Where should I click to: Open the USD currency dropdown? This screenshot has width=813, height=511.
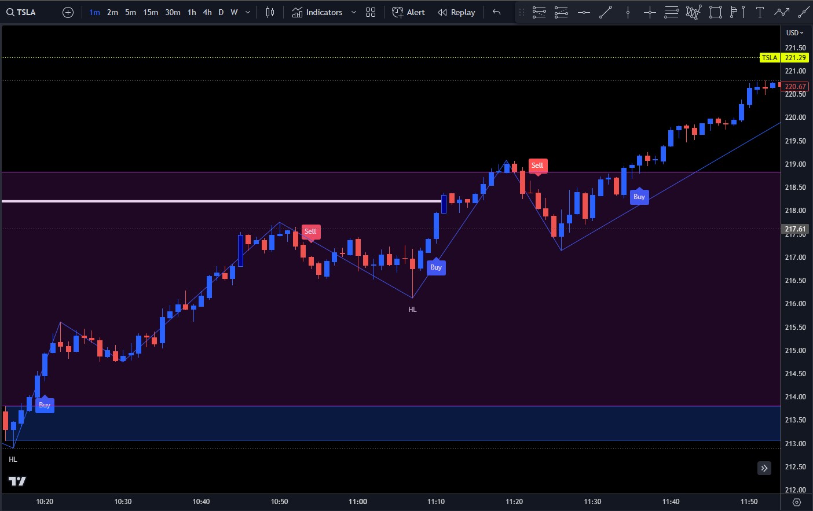click(794, 33)
